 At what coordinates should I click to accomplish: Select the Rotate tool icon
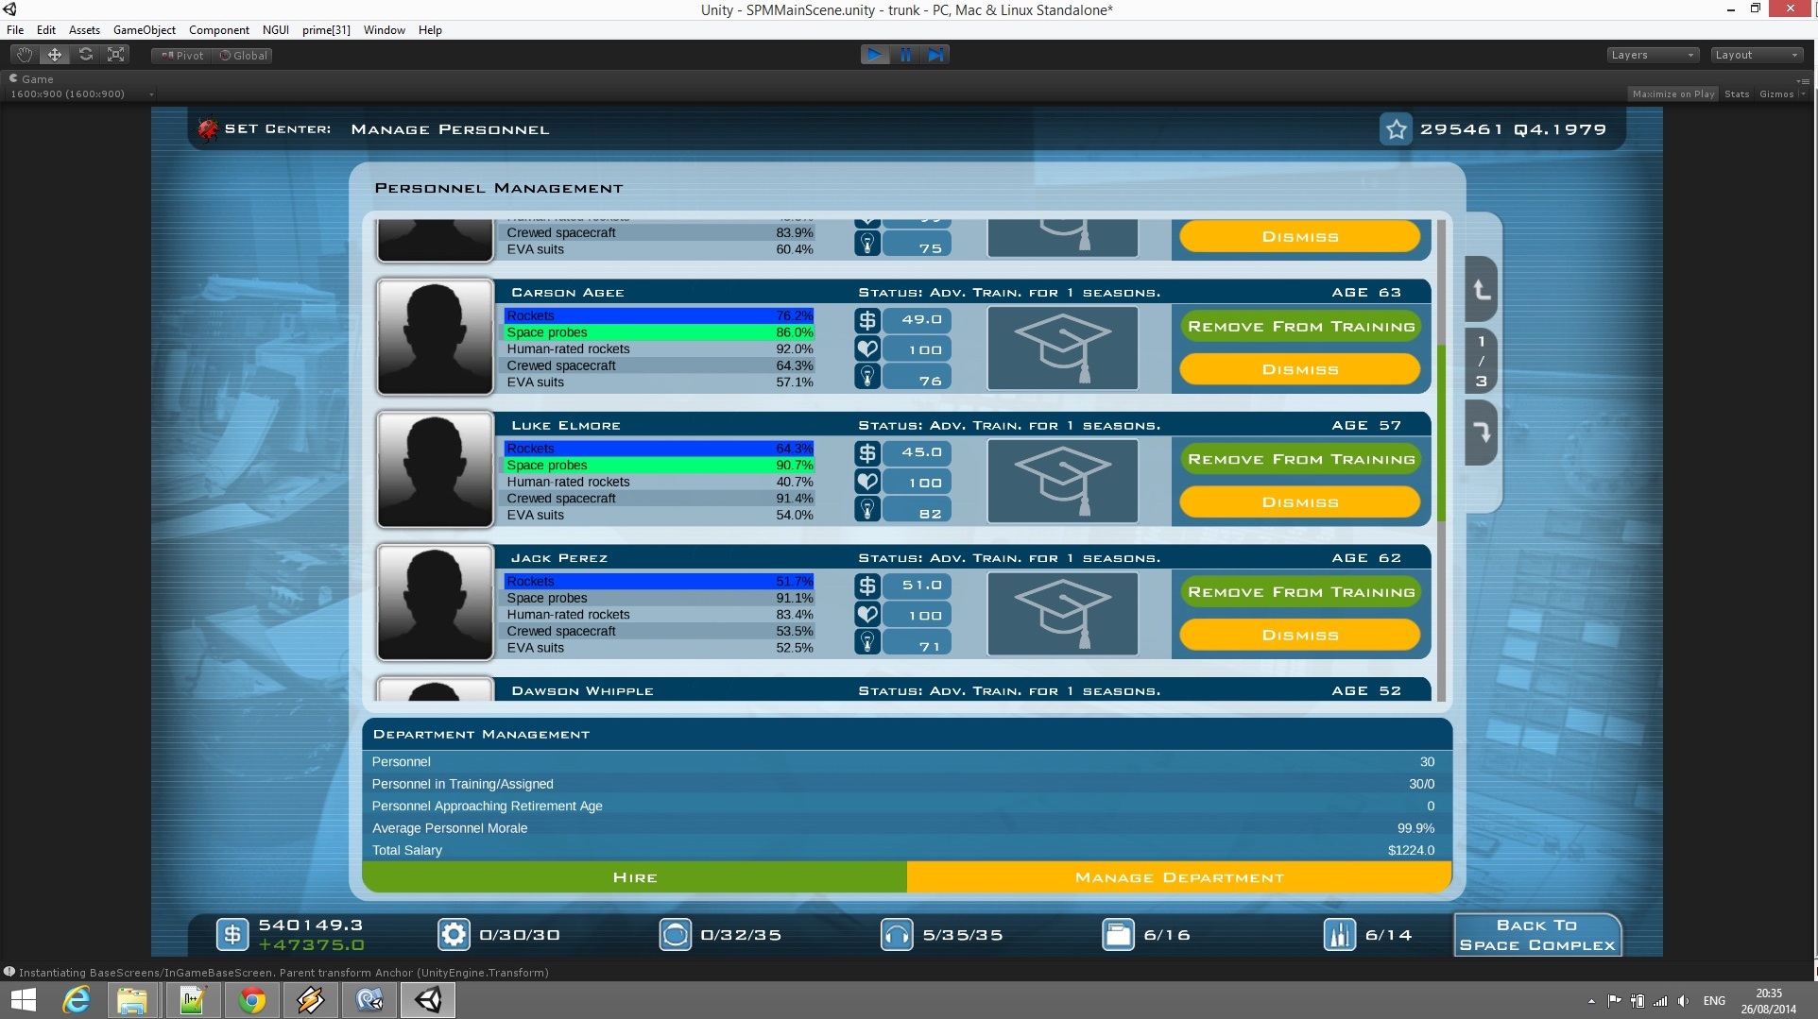(x=86, y=55)
